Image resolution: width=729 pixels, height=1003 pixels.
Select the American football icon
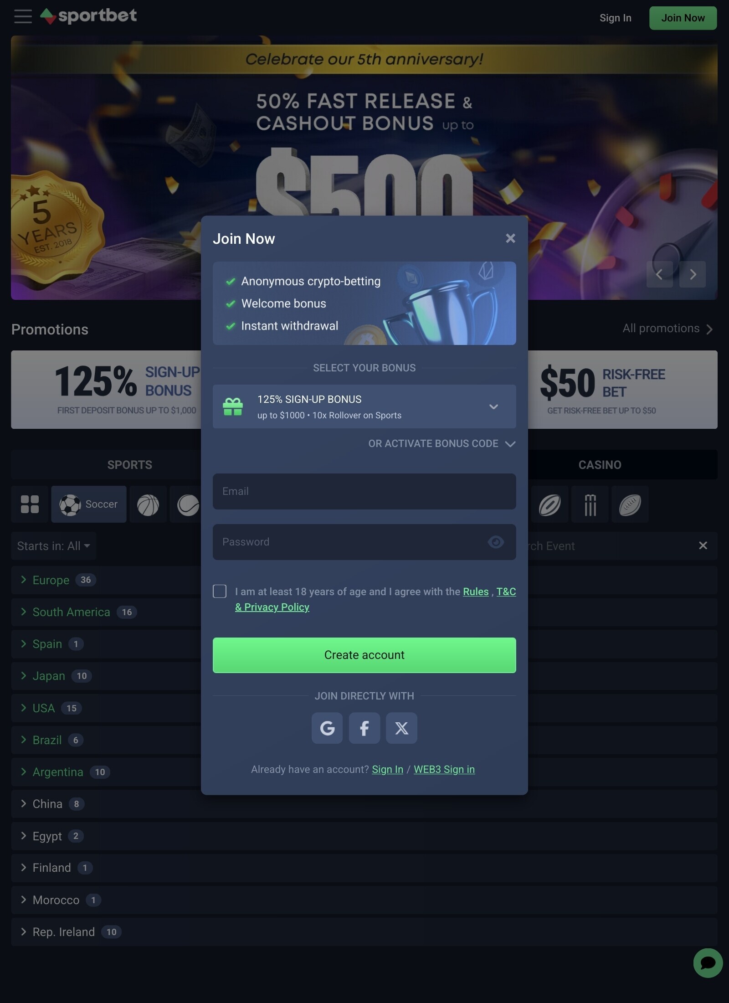630,504
